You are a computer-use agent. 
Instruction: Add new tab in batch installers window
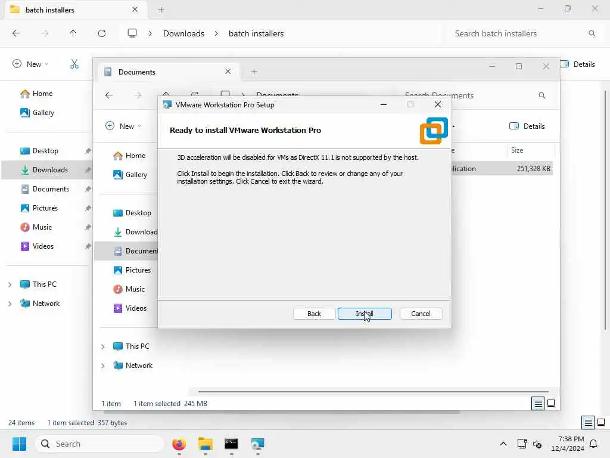click(x=161, y=10)
